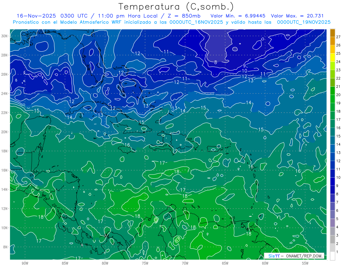This screenshot has height=267, width=346.
Task: Click the yellow legend band between 24 and 25
Action: coord(333,57)
